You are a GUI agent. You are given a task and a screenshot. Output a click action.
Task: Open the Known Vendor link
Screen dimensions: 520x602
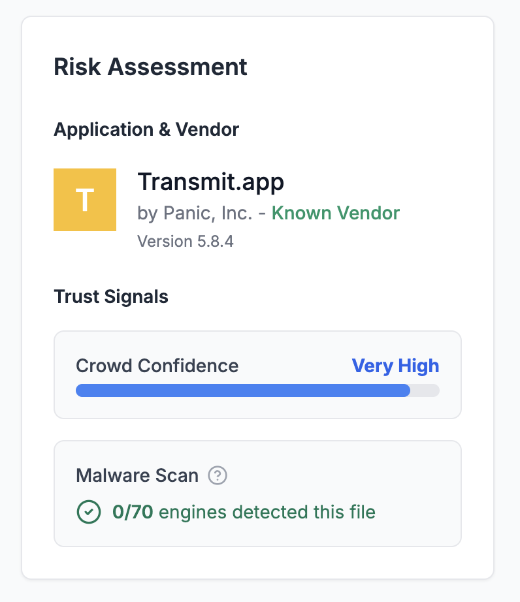(x=335, y=213)
